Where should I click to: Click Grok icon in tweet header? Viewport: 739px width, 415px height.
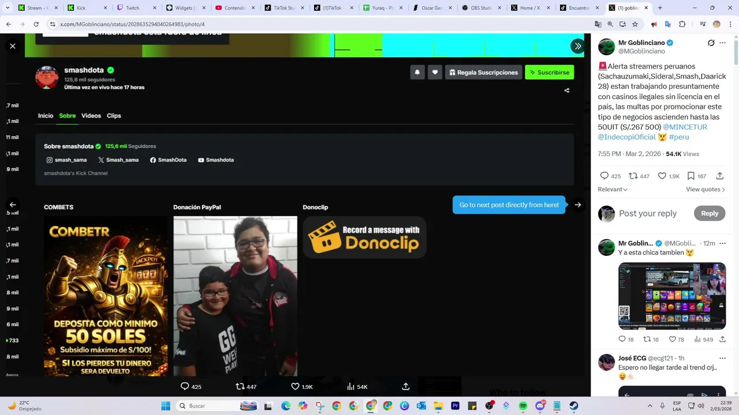(x=711, y=43)
